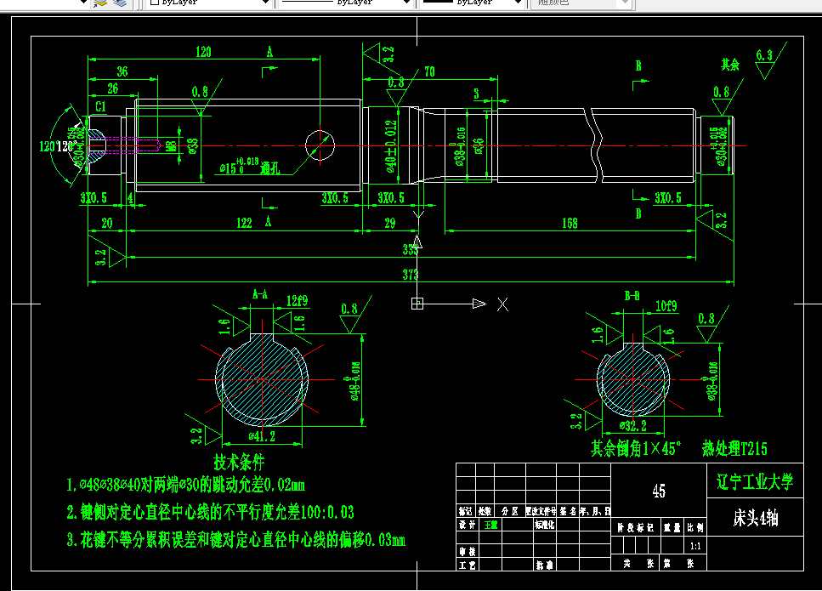Select the ø15 通孔 hole annotation

coord(250,166)
